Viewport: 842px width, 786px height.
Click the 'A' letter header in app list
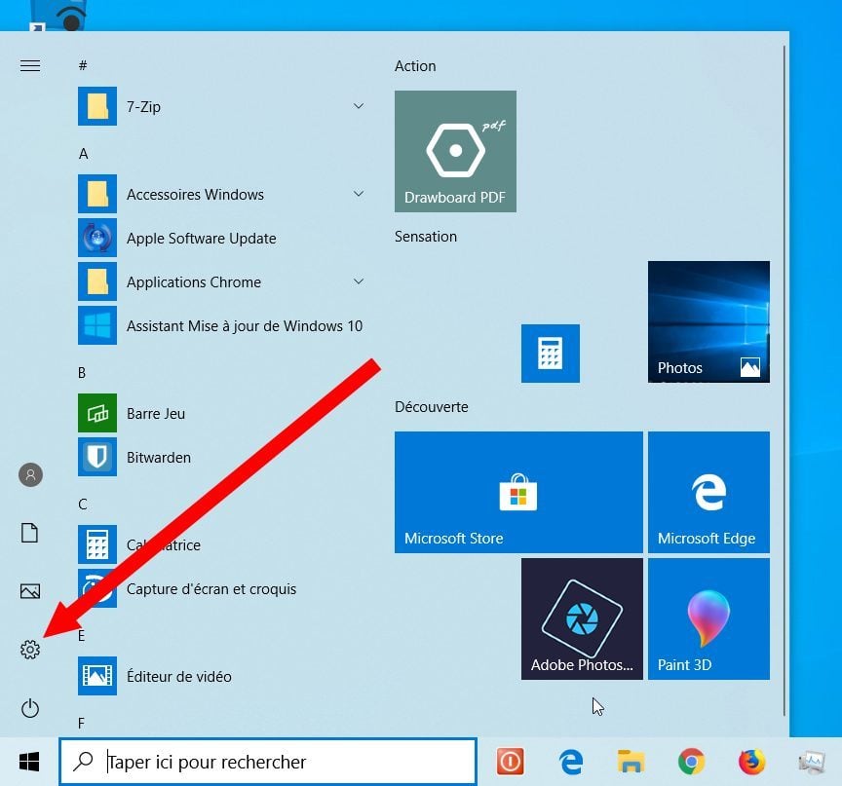(83, 154)
